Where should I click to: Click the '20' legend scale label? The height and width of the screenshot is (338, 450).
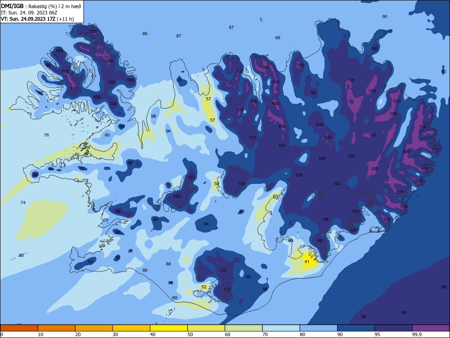pyautogui.click(x=78, y=334)
